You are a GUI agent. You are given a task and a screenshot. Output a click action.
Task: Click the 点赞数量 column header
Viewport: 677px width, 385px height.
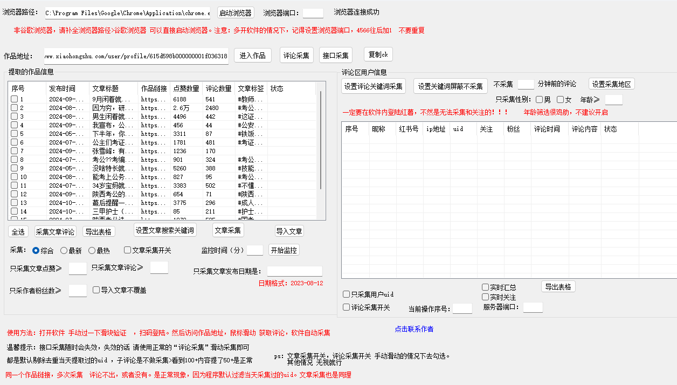(x=186, y=88)
